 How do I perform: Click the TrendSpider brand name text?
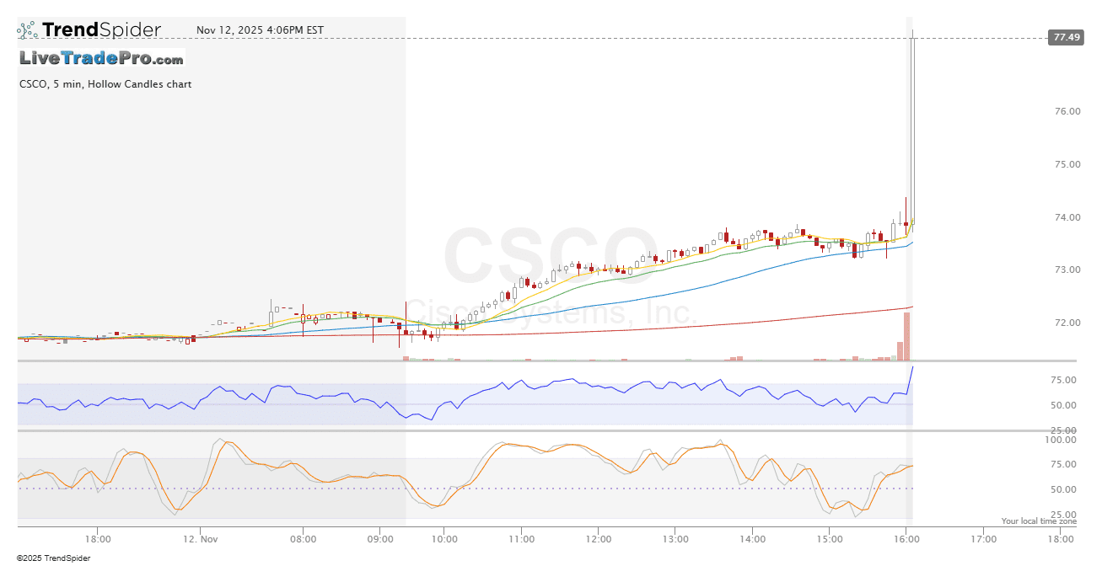click(101, 30)
